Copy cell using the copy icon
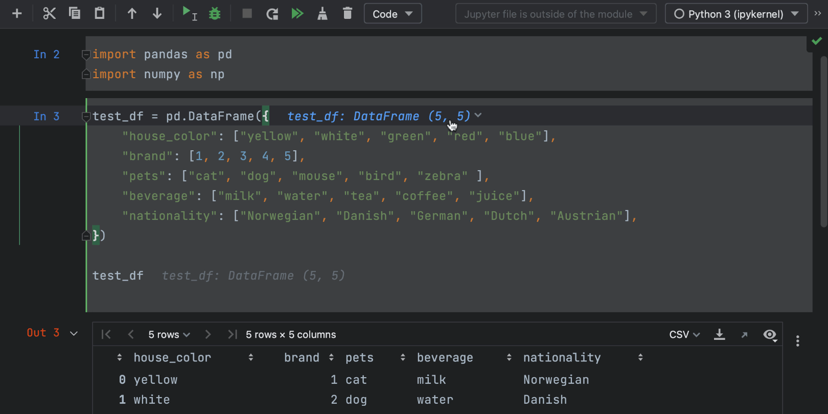This screenshot has width=828, height=414. coord(75,13)
